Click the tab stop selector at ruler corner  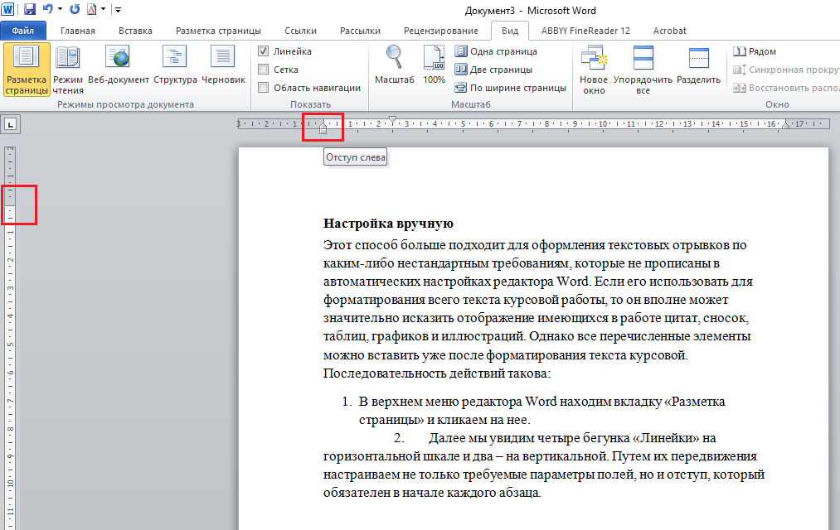click(10, 124)
